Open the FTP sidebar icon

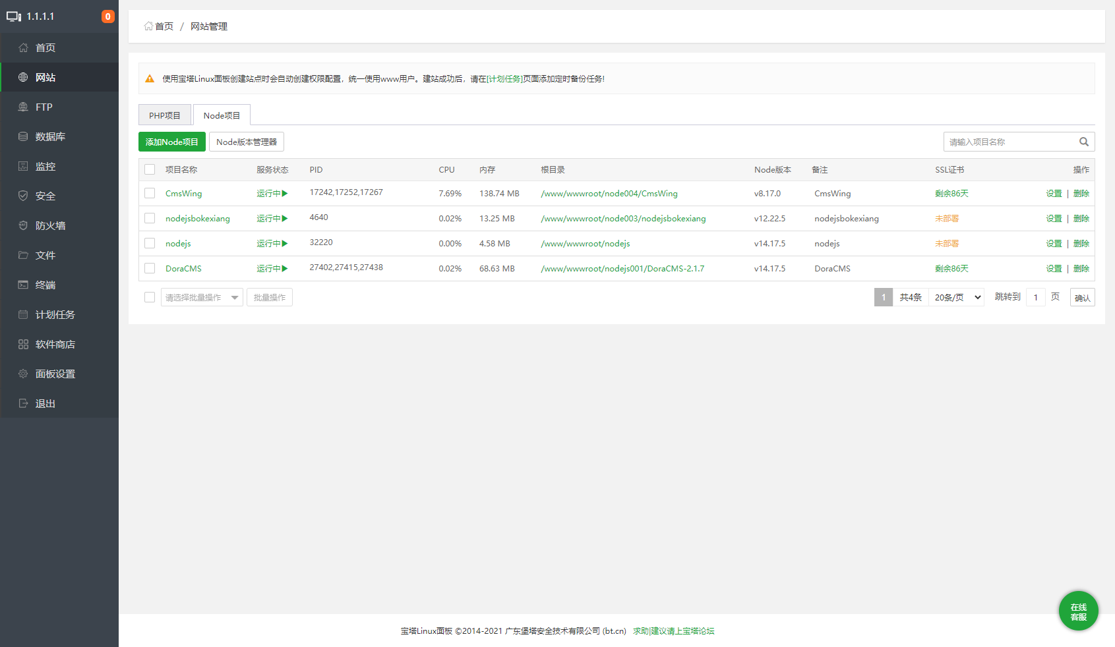point(23,107)
